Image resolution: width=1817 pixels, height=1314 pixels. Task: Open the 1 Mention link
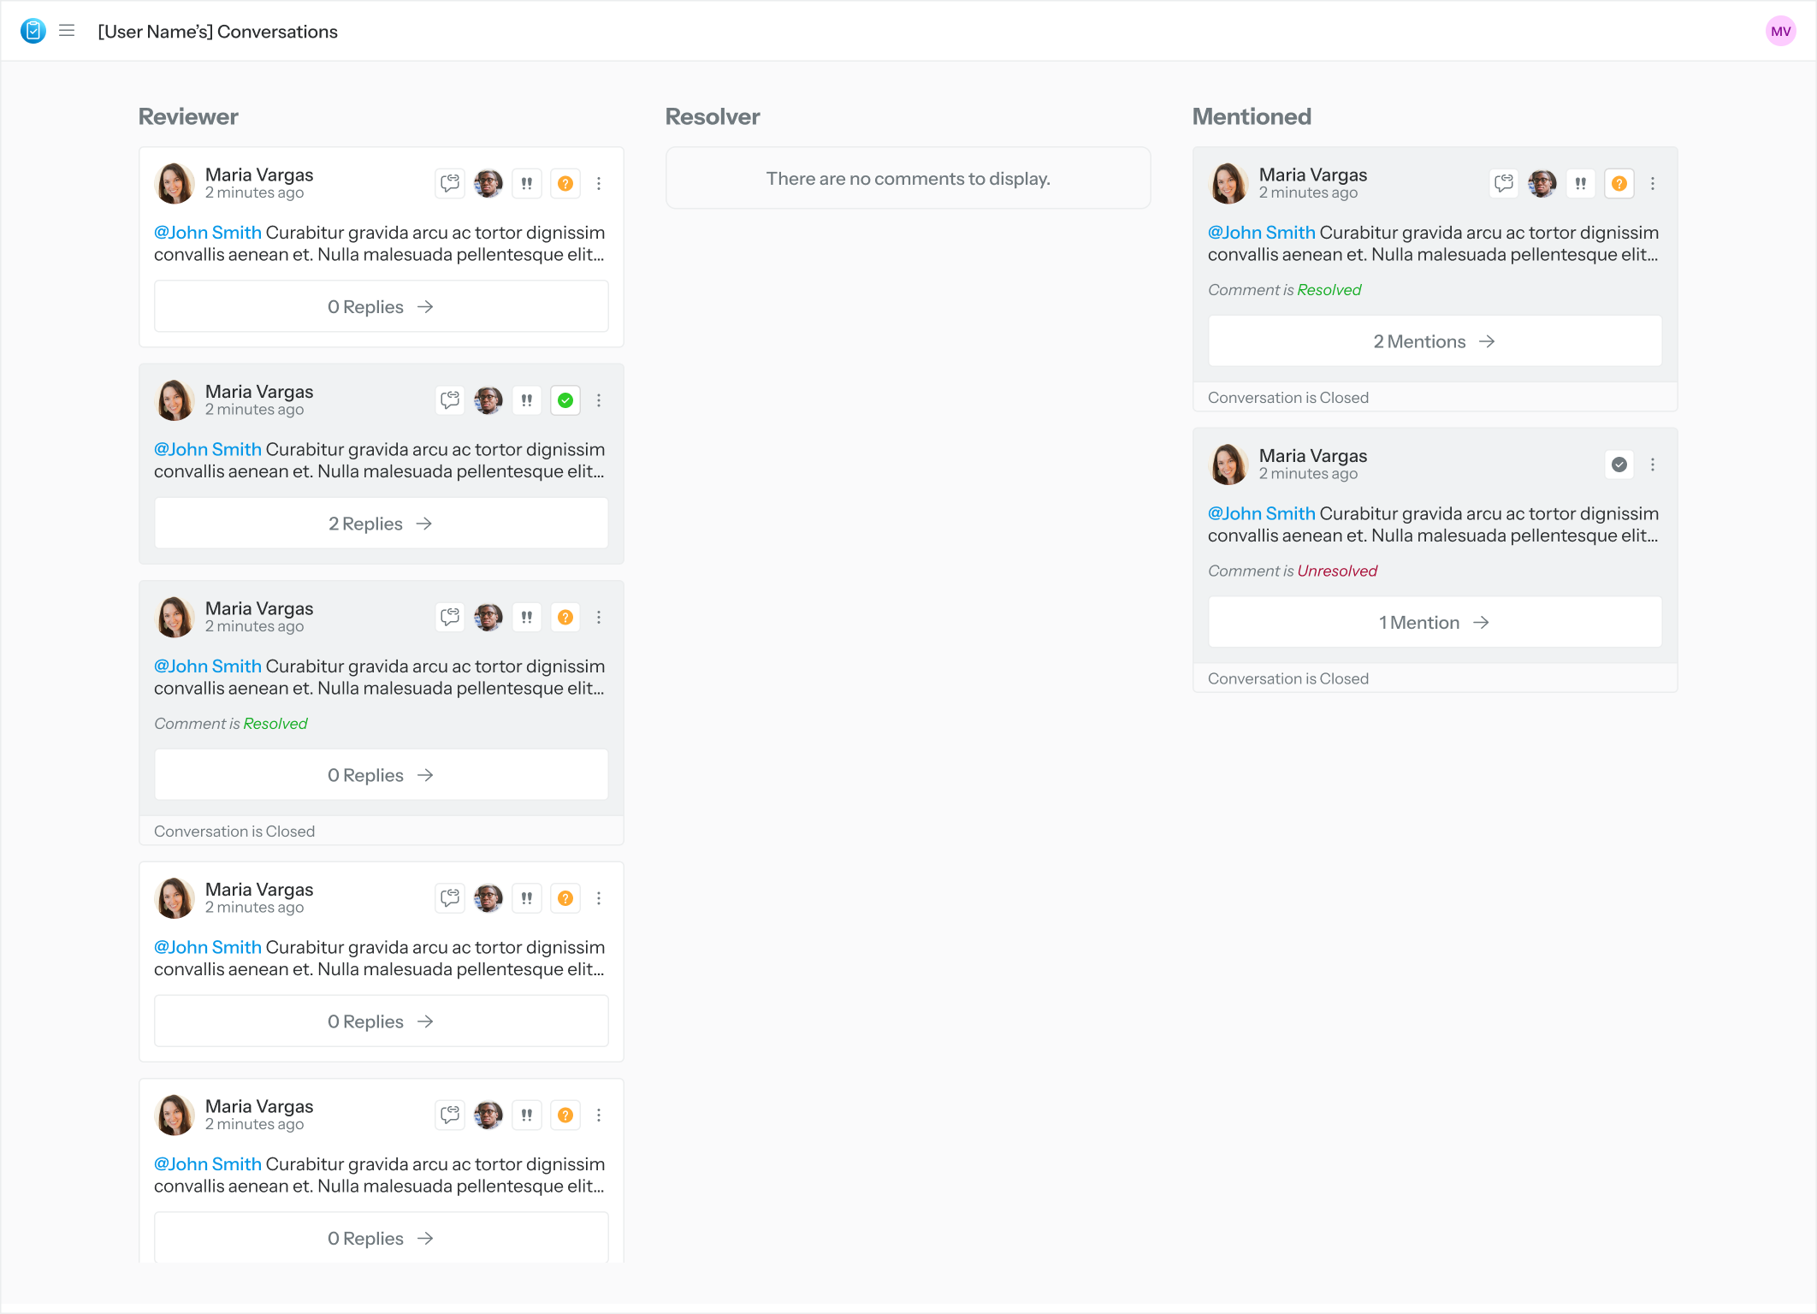point(1435,623)
